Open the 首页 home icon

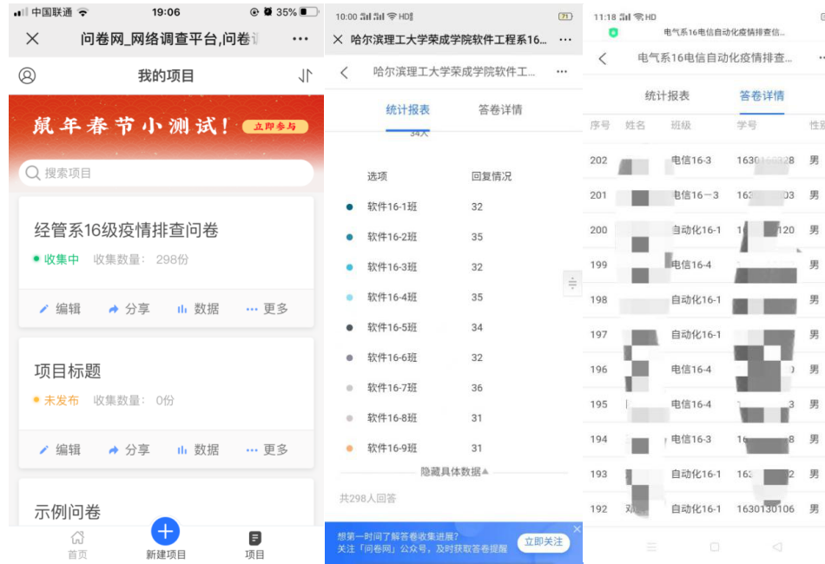[77, 543]
